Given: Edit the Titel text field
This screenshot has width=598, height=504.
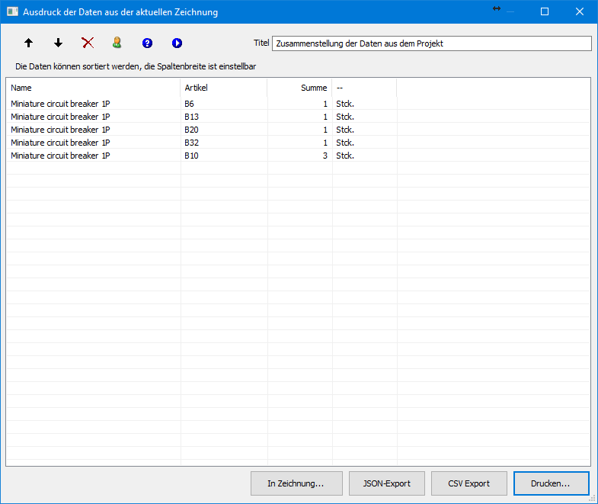Looking at the screenshot, I should coord(431,43).
